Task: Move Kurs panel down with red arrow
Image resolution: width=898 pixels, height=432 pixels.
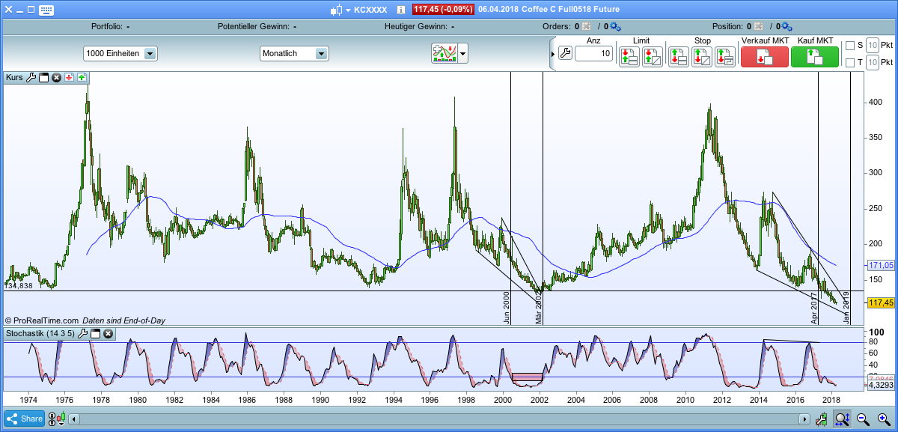Action: pos(69,77)
